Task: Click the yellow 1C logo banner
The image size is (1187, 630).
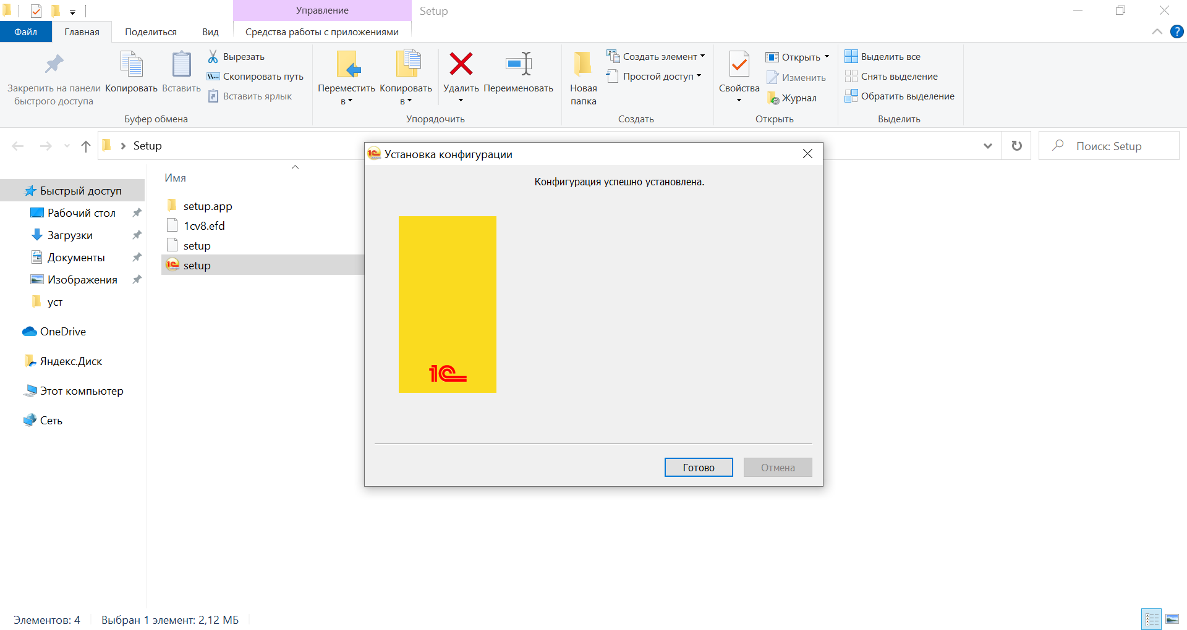Action: (x=447, y=304)
